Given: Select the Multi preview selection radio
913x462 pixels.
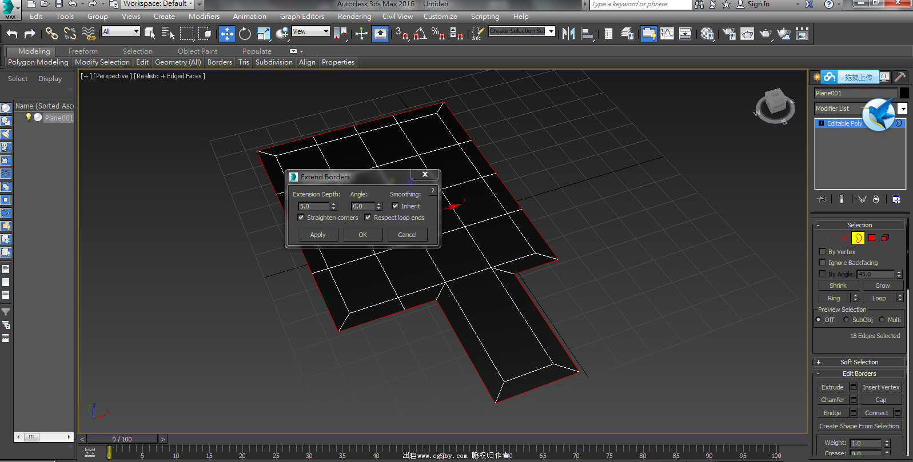Looking at the screenshot, I should point(882,320).
